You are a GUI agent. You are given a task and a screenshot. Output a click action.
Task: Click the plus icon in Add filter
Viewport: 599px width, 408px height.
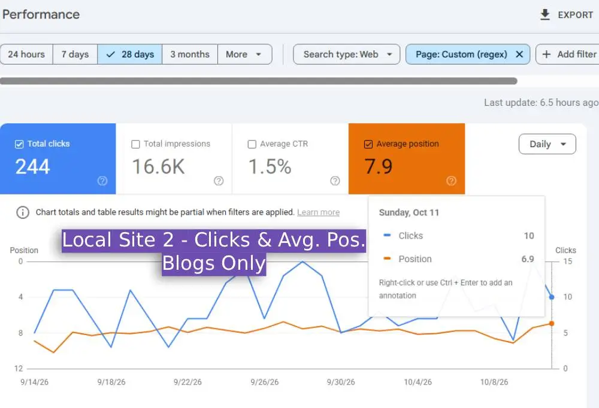click(x=546, y=54)
